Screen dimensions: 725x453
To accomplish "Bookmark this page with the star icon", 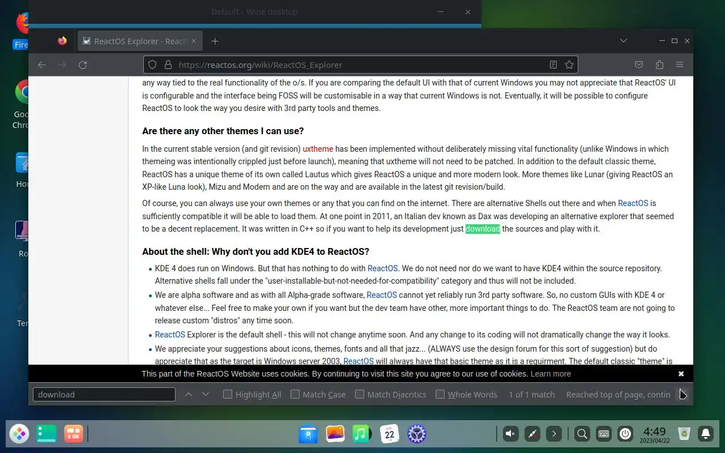I will click(569, 65).
